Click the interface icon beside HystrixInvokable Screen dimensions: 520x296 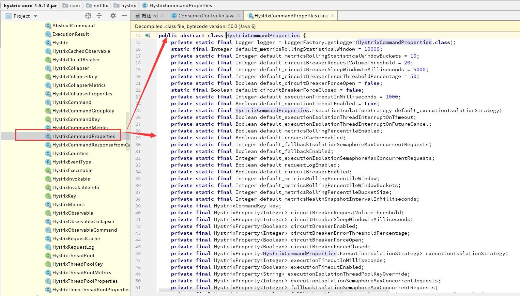(48, 179)
